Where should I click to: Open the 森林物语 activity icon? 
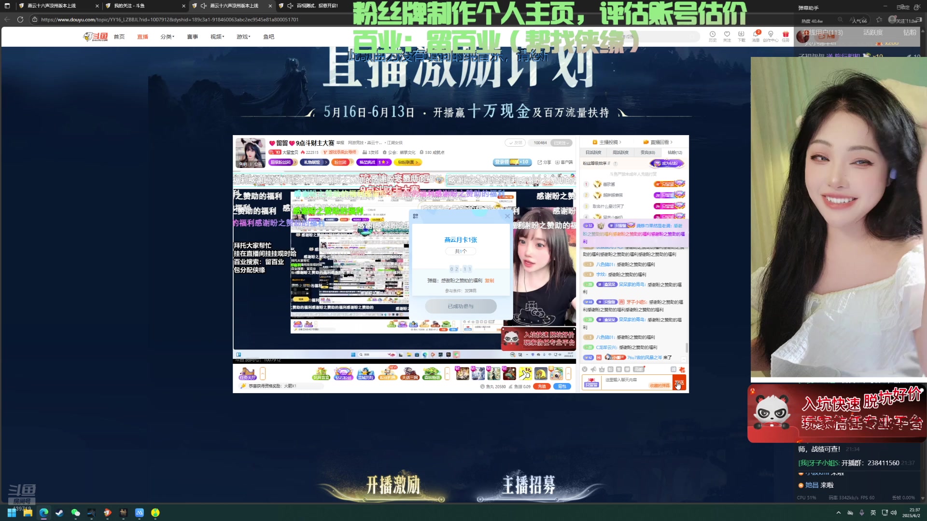[432, 373]
